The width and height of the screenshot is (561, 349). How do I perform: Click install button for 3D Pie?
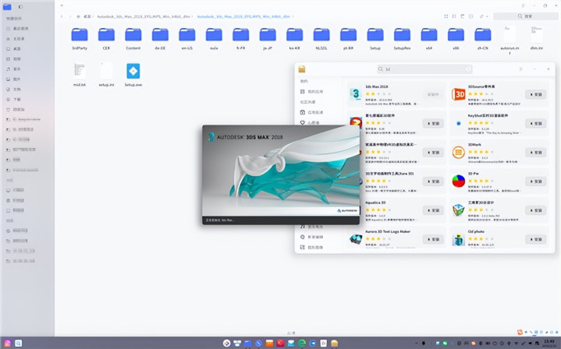[x=535, y=182]
